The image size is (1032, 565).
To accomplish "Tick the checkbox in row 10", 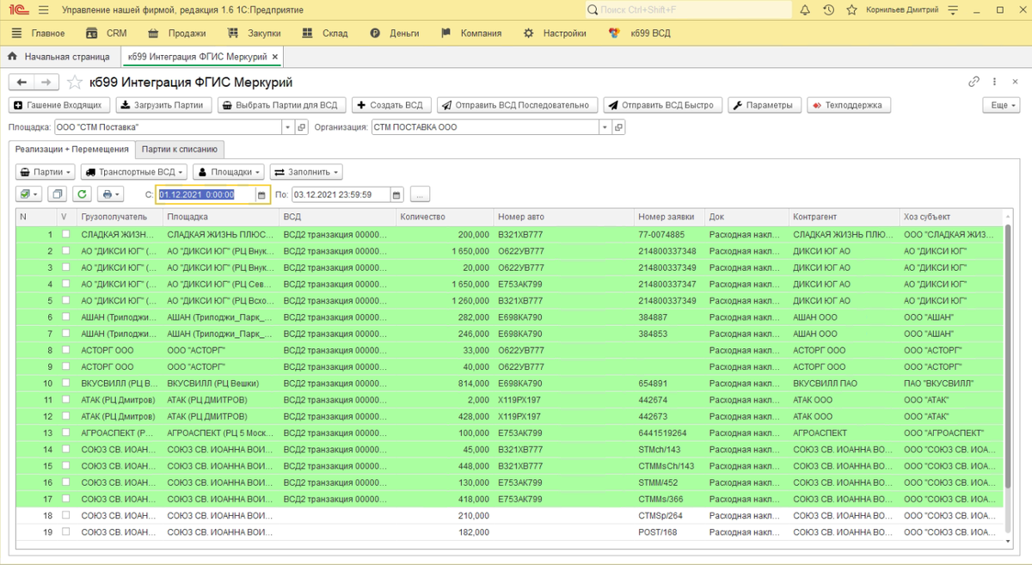I will [x=65, y=383].
